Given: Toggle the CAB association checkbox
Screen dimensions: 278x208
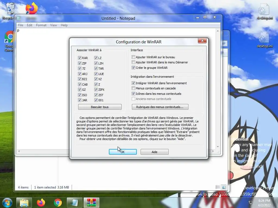Looking at the screenshot, I should click(80, 84).
